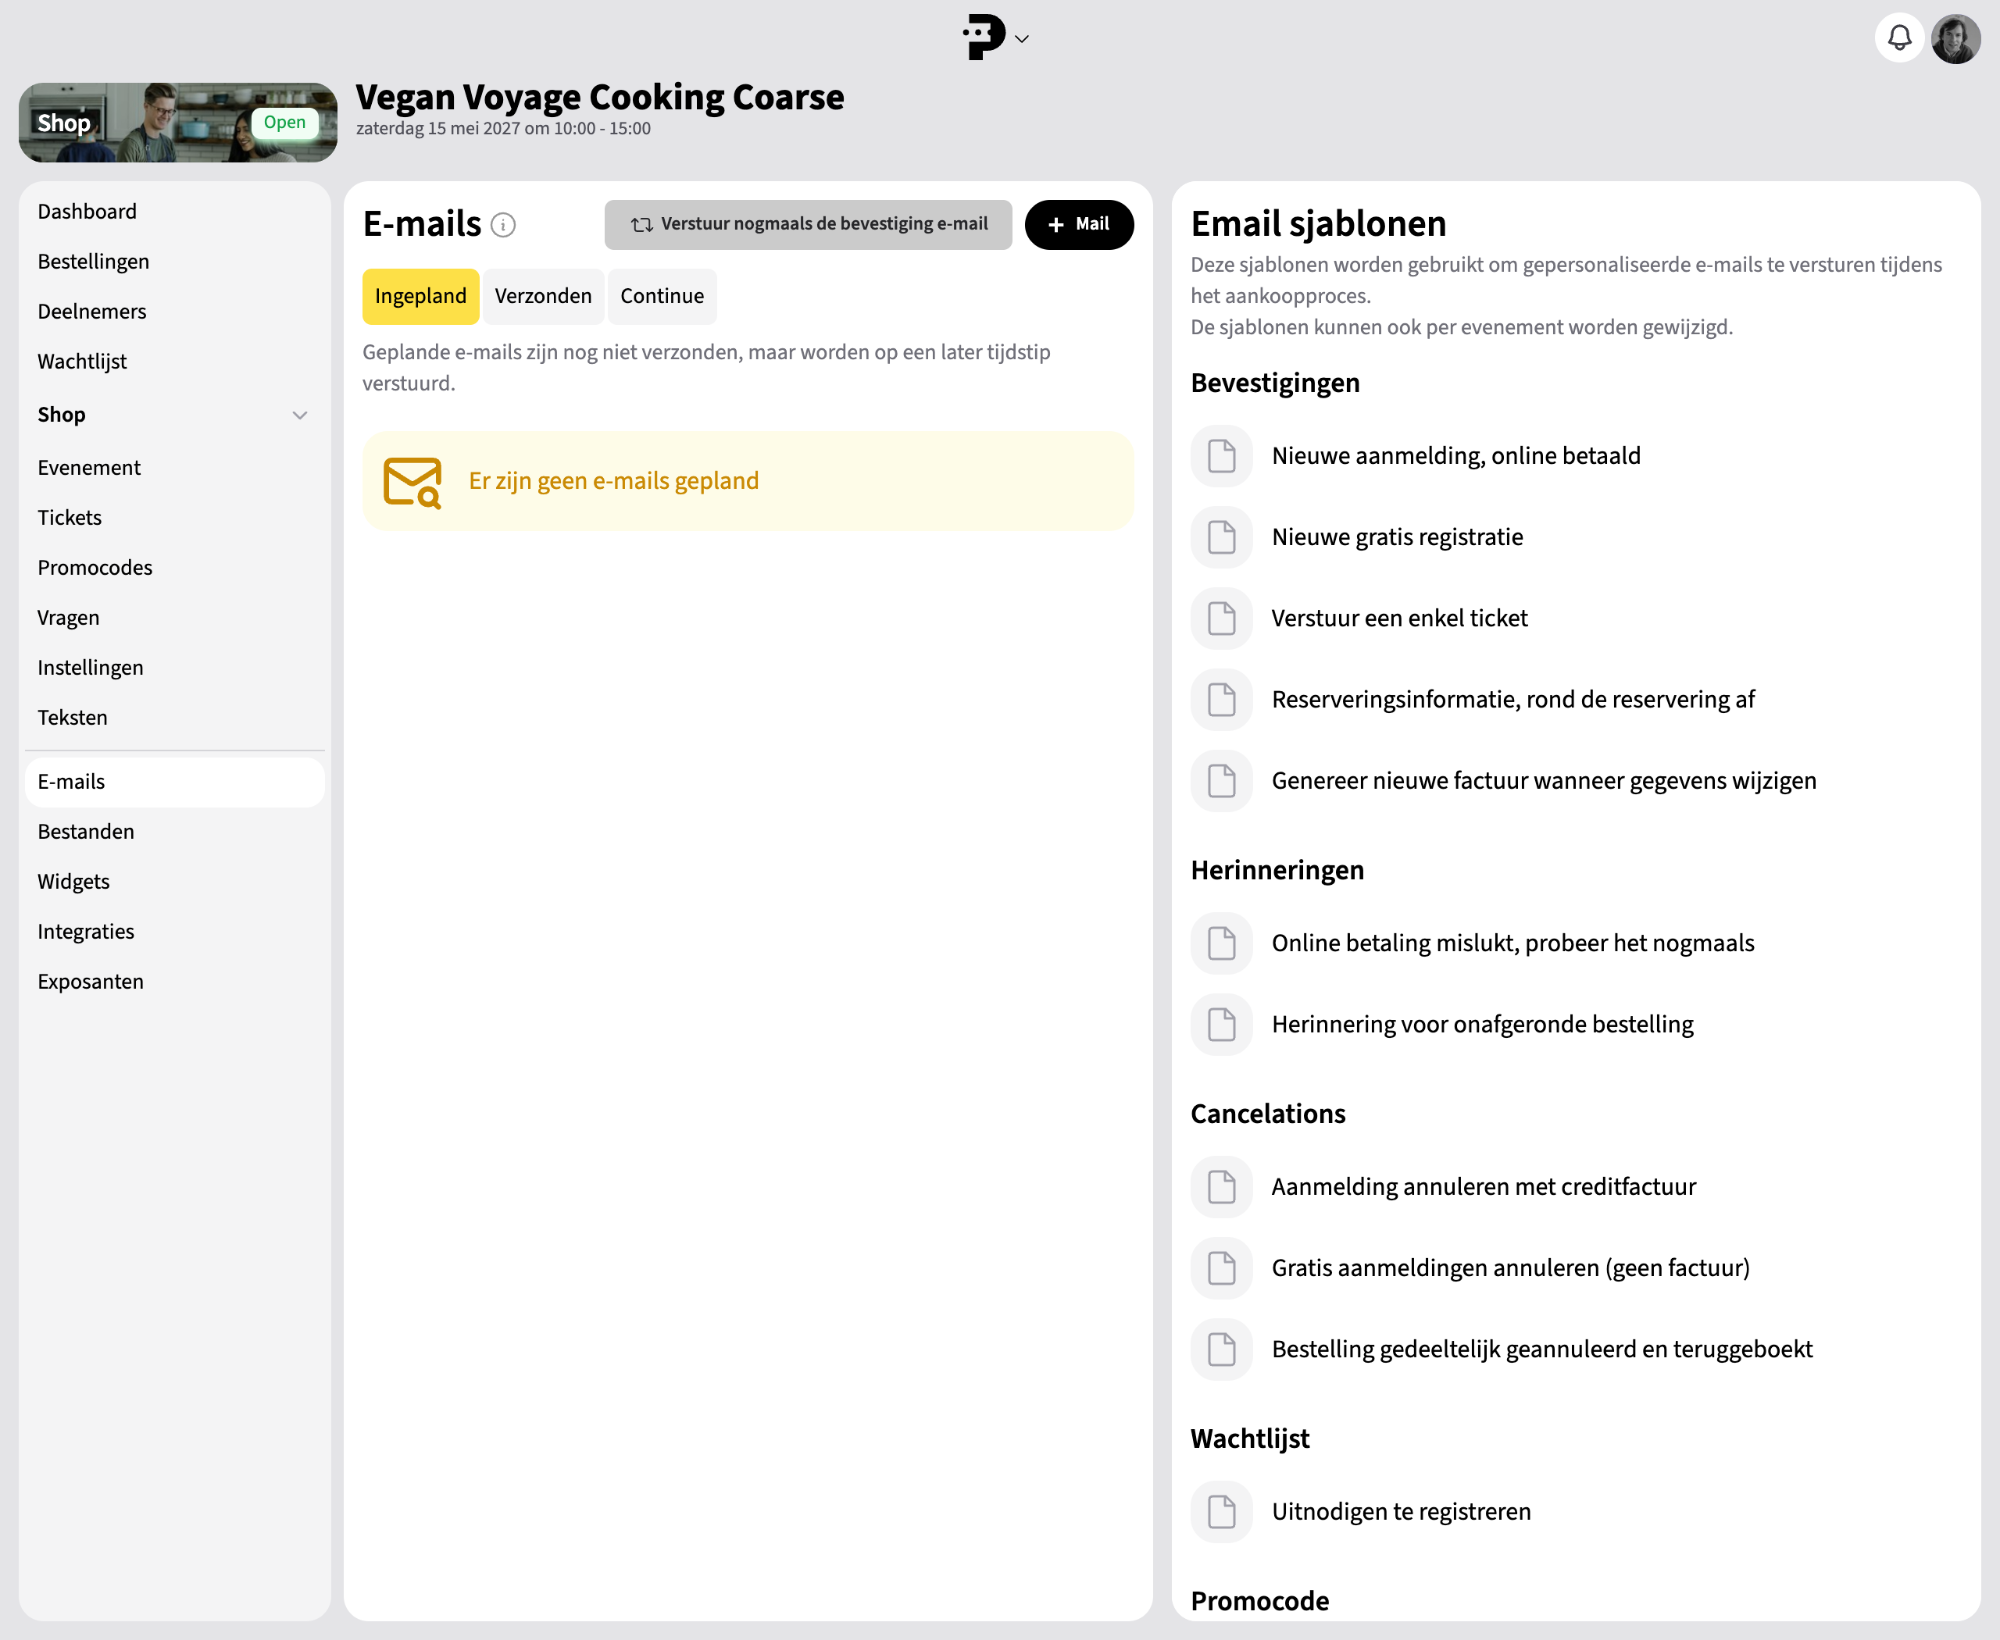The width and height of the screenshot is (2000, 1640).
Task: Open Promocodes in the sidebar
Action: point(175,568)
